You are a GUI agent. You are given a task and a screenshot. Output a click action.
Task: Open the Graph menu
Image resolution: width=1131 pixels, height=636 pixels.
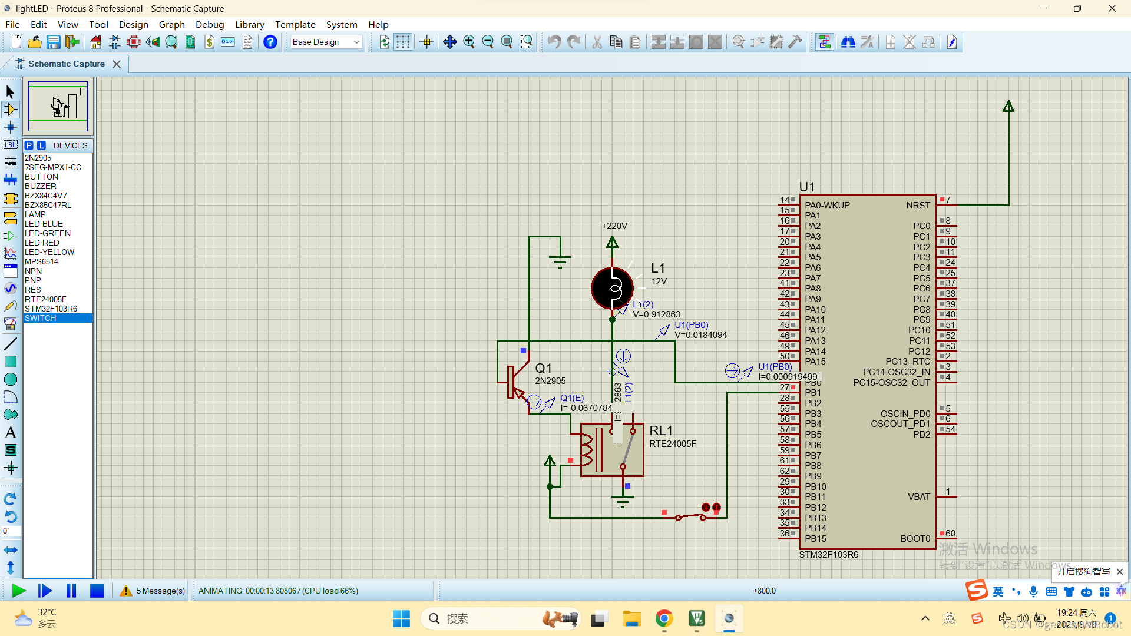171,24
